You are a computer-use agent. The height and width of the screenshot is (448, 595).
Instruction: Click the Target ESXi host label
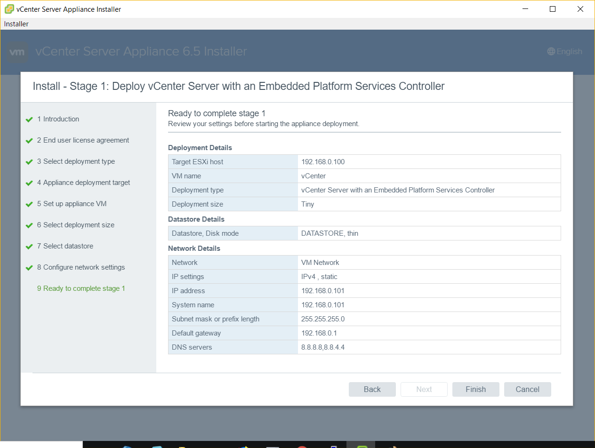point(198,162)
